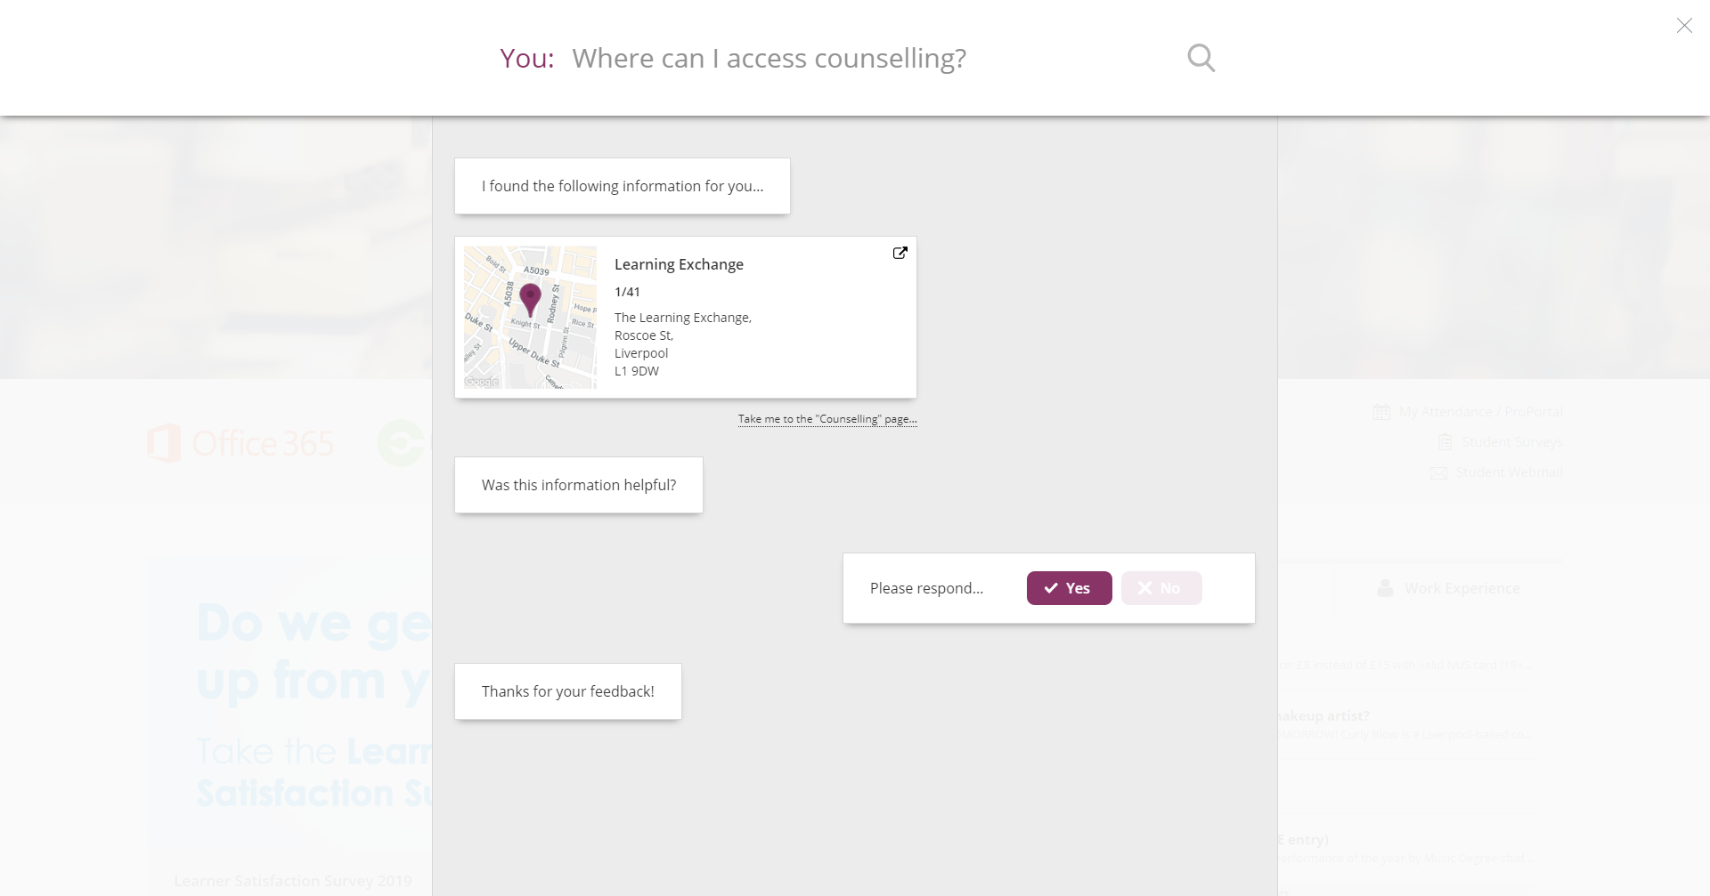1710x896 pixels.
Task: Close the chat overlay with X
Action: 1684,26
